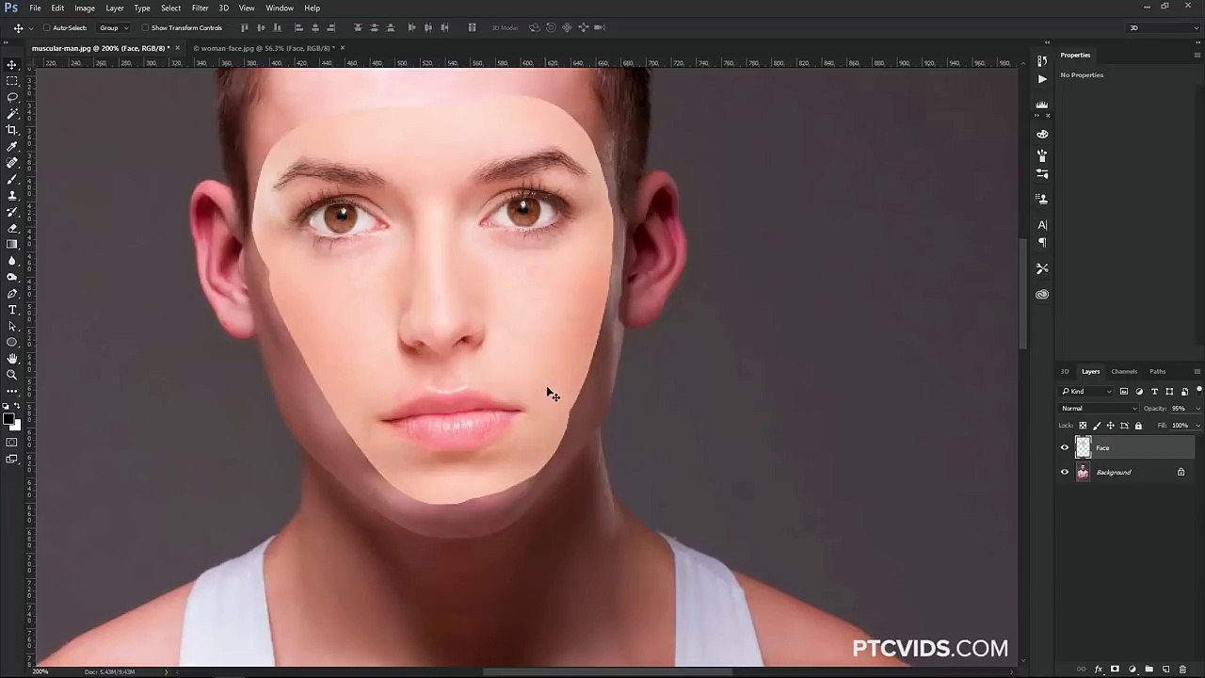Select the Ellipse shape tool
Image resolution: width=1205 pixels, height=678 pixels.
coord(12,342)
